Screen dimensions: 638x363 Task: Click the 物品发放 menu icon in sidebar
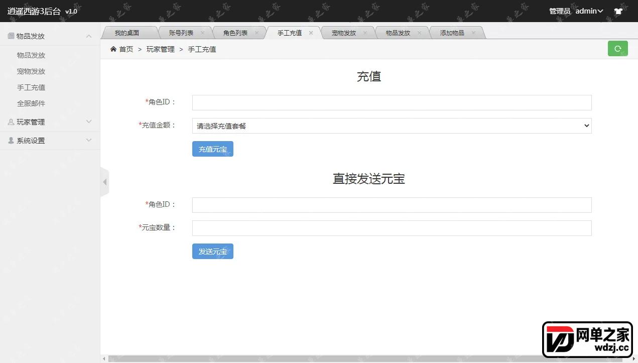click(11, 36)
